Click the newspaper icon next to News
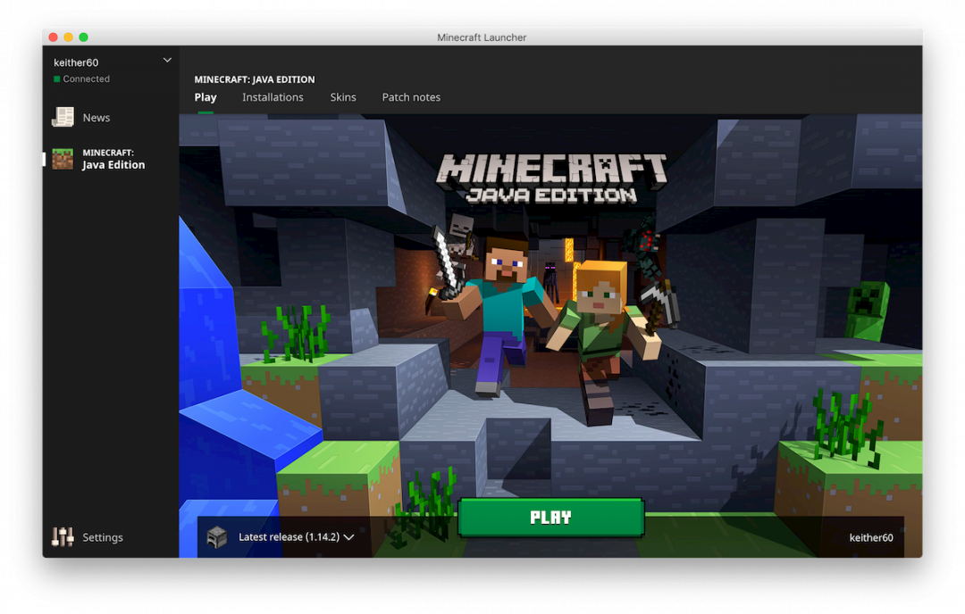The width and height of the screenshot is (965, 614). tap(63, 117)
